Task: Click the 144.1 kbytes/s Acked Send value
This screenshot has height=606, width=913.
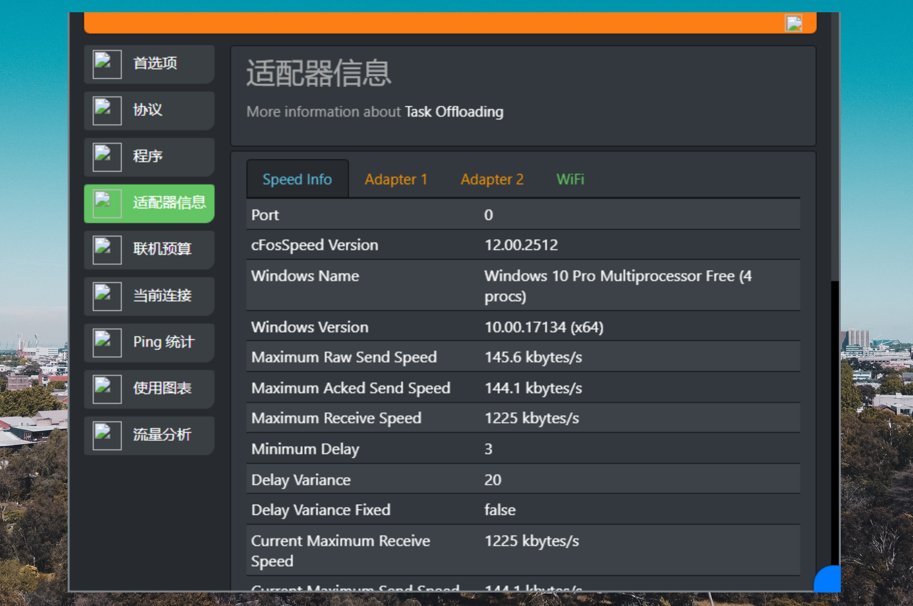Action: click(x=533, y=388)
